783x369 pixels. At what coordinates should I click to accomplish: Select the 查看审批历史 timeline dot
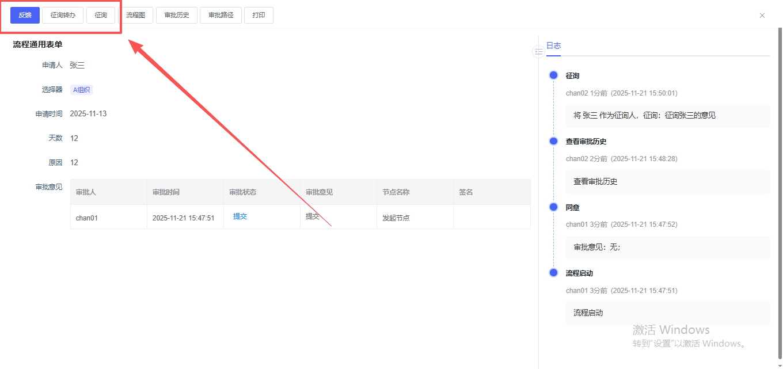554,141
